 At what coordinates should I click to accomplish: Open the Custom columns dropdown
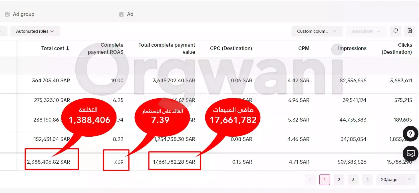pyautogui.click(x=317, y=31)
